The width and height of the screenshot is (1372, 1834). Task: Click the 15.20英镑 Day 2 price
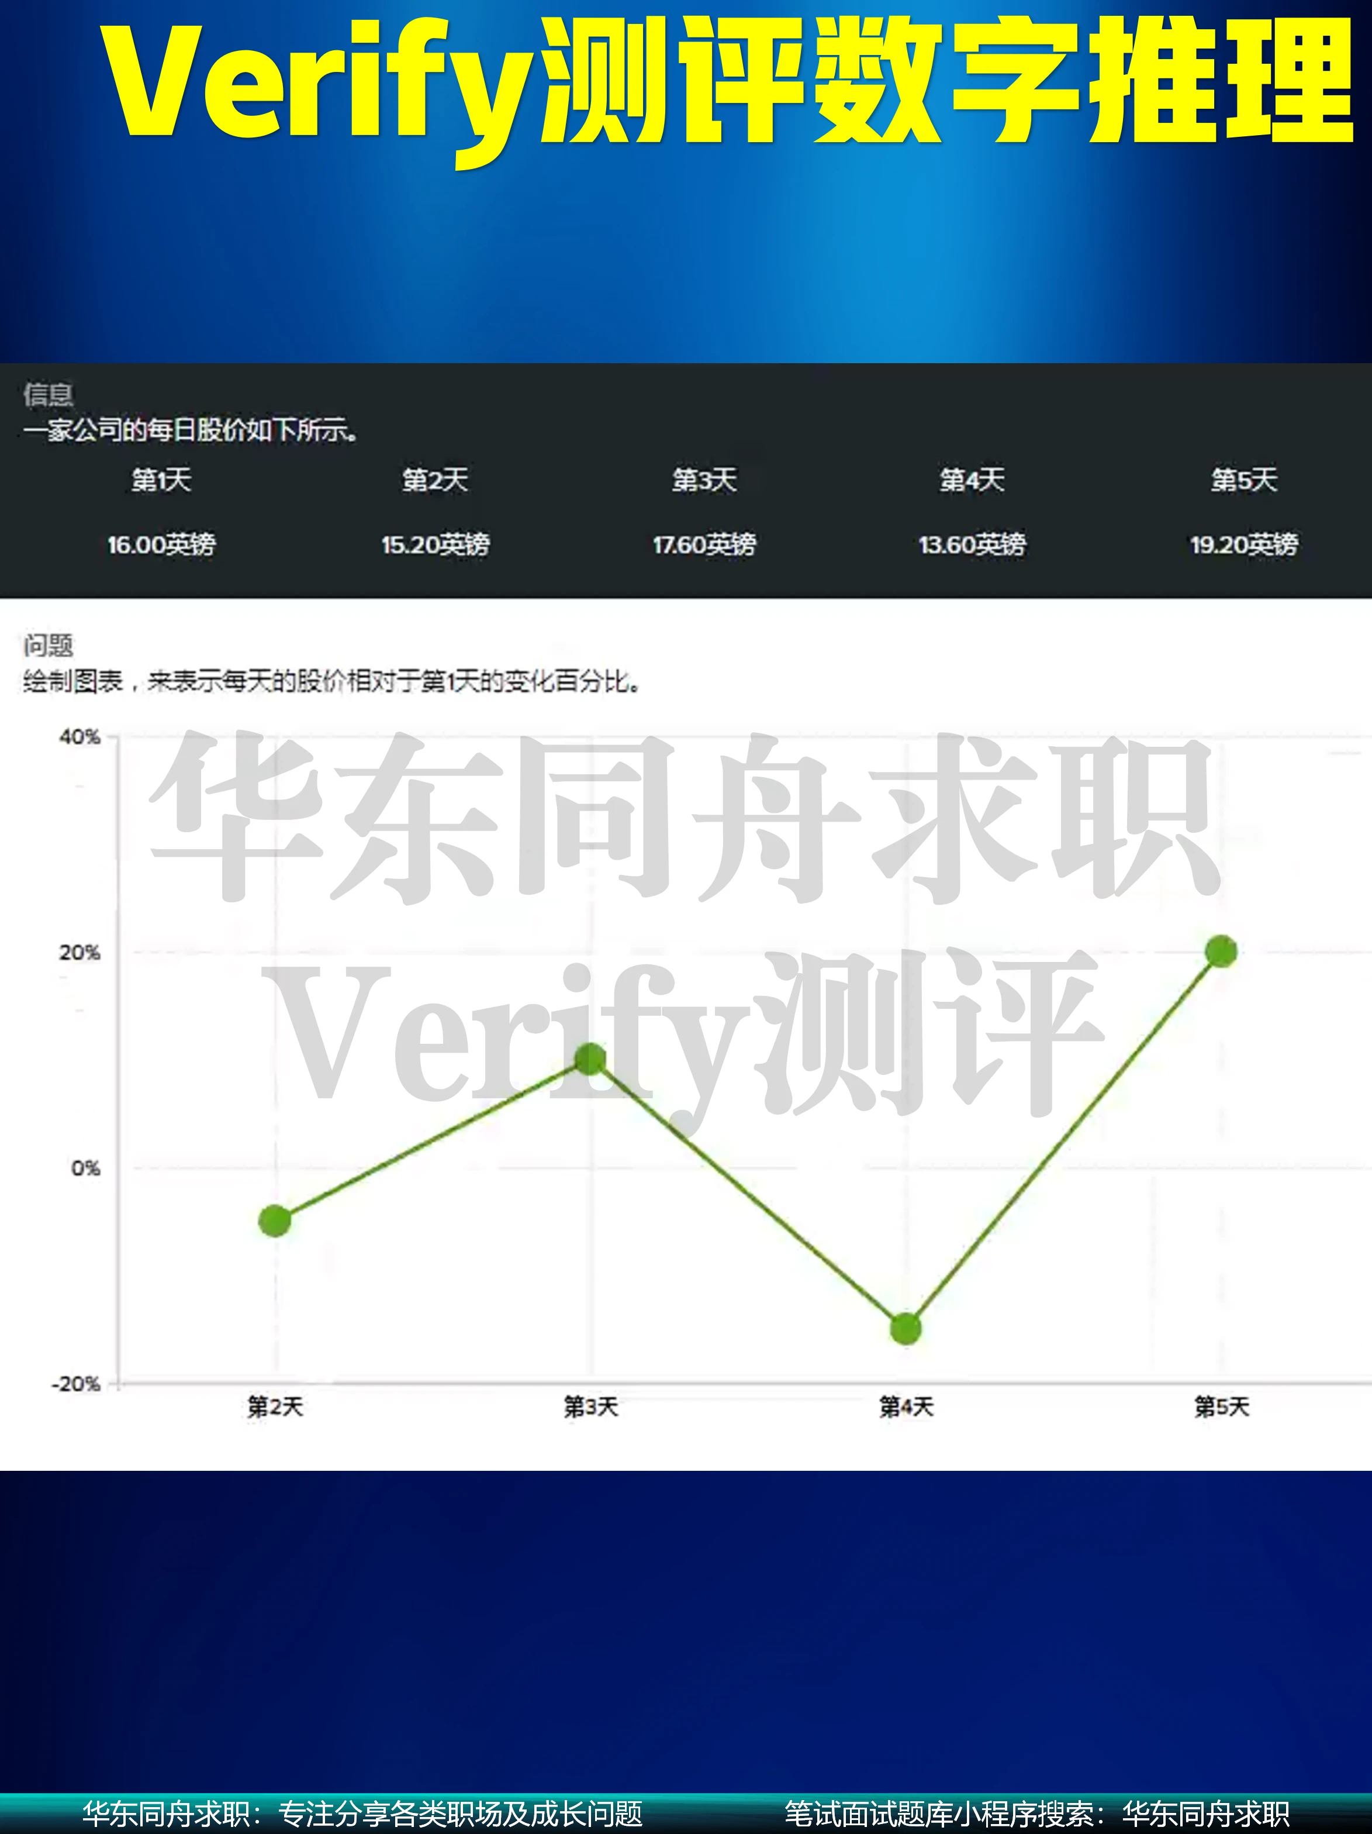[436, 544]
